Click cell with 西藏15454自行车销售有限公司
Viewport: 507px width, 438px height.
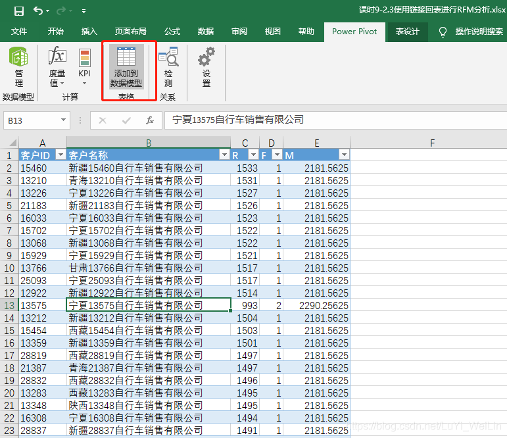click(x=149, y=330)
